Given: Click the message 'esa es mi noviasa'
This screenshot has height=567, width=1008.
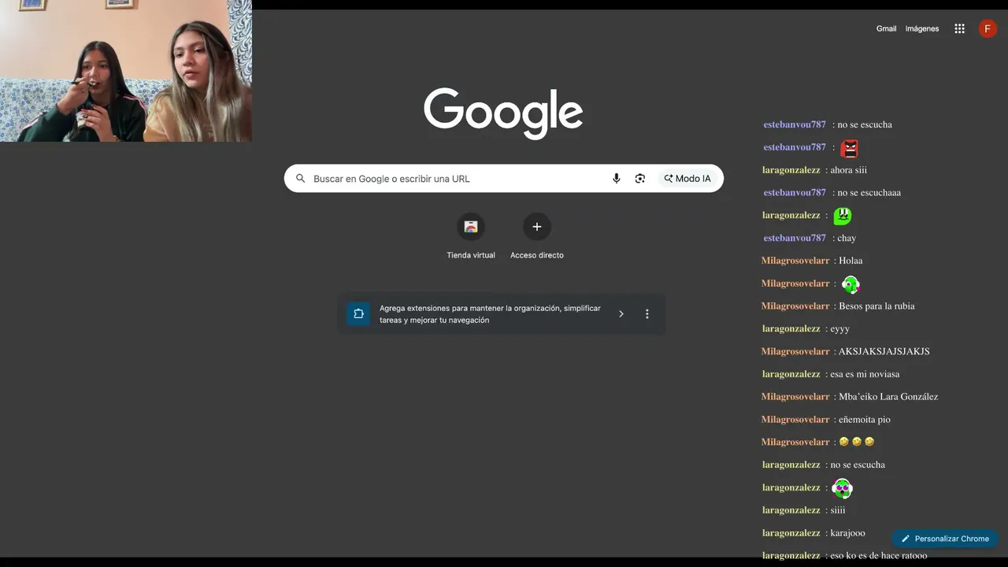Looking at the screenshot, I should pyautogui.click(x=865, y=374).
